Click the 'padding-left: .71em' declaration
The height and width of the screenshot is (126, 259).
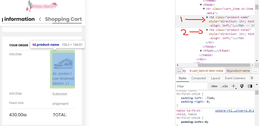198,98
